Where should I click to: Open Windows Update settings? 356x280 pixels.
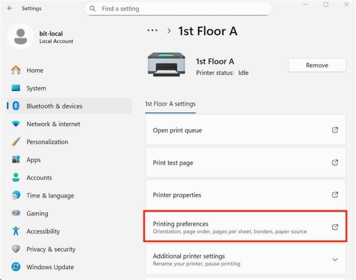coord(69,267)
